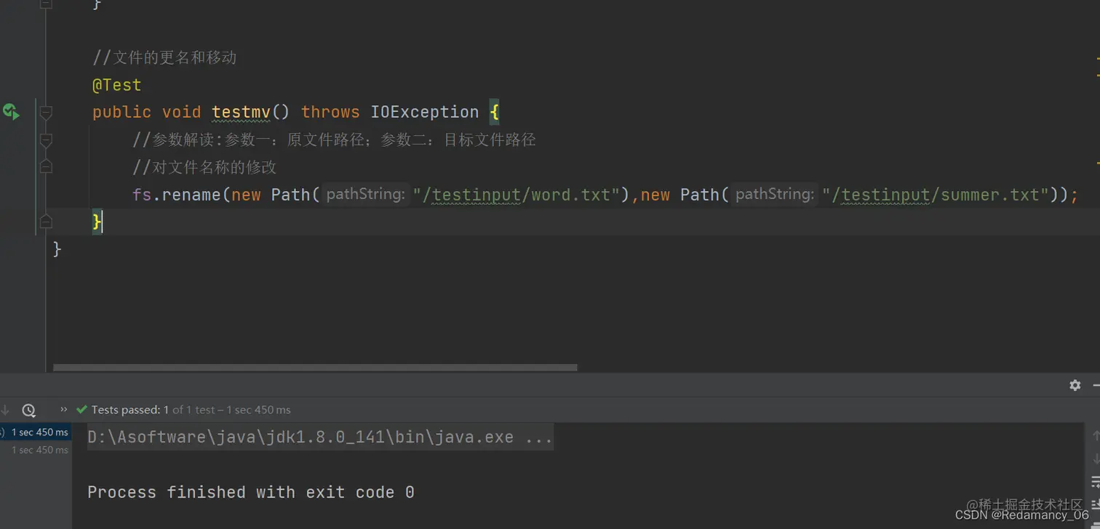Click fold marker beside 对文件名称的修改 comment
1100x529 pixels.
tap(46, 166)
